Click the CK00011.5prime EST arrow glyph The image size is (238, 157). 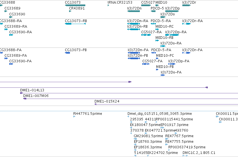pos(217,116)
